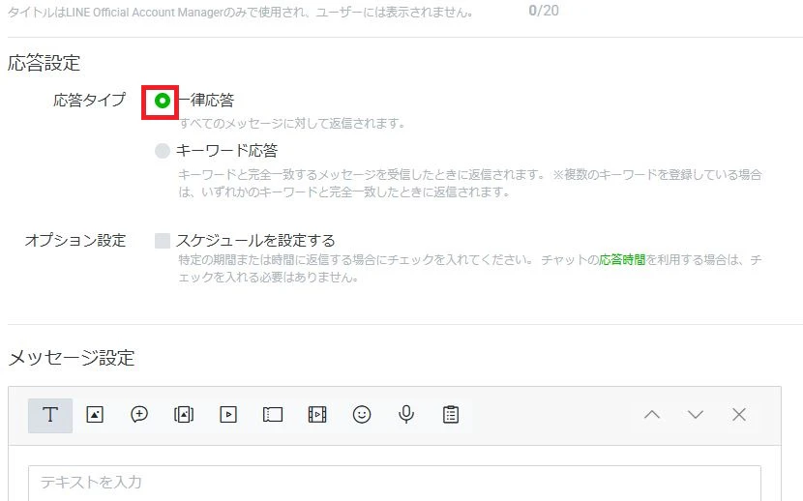Enable スケジュールを設定する checkbox

163,241
